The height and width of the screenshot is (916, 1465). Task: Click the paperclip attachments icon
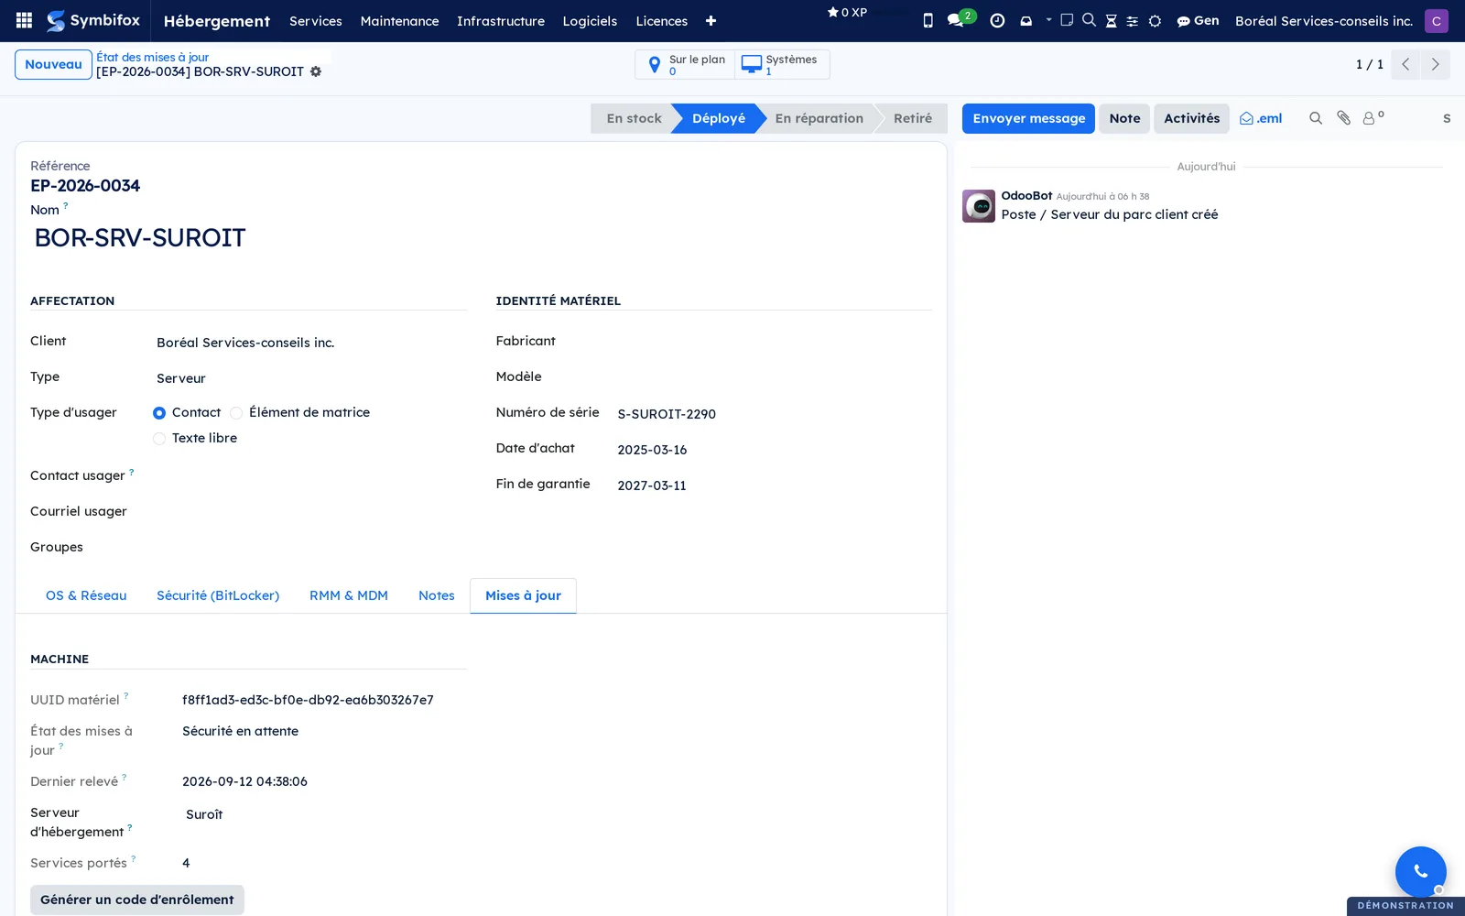[x=1343, y=118]
